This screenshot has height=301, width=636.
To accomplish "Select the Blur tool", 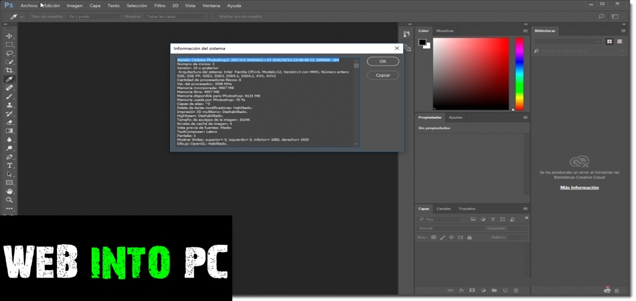I will pyautogui.click(x=9, y=139).
